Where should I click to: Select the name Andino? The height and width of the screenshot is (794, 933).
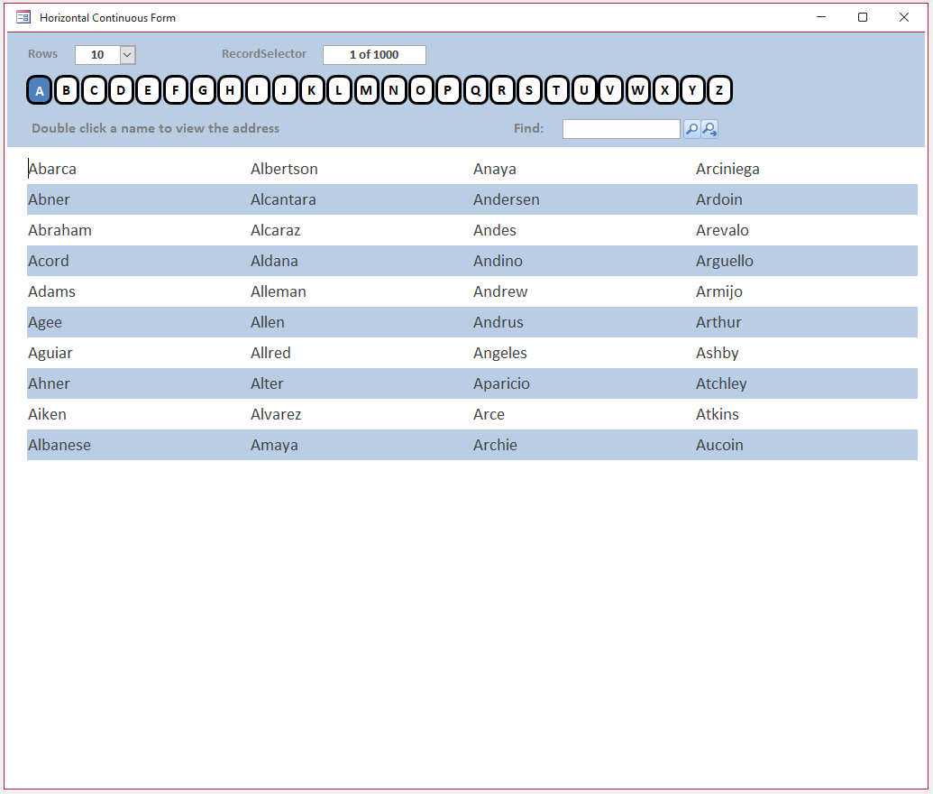pyautogui.click(x=498, y=261)
